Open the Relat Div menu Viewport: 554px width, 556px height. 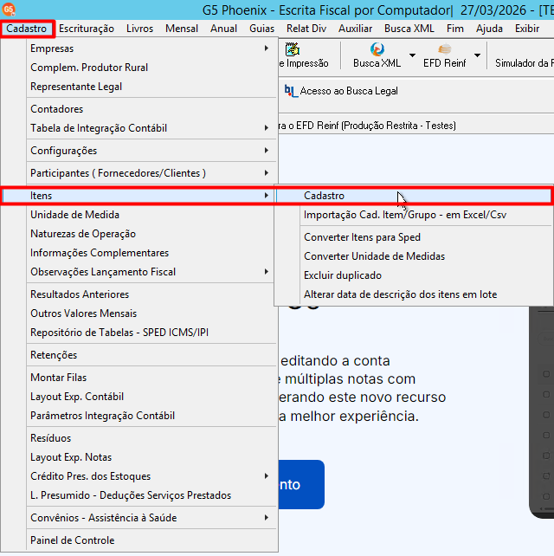click(306, 29)
